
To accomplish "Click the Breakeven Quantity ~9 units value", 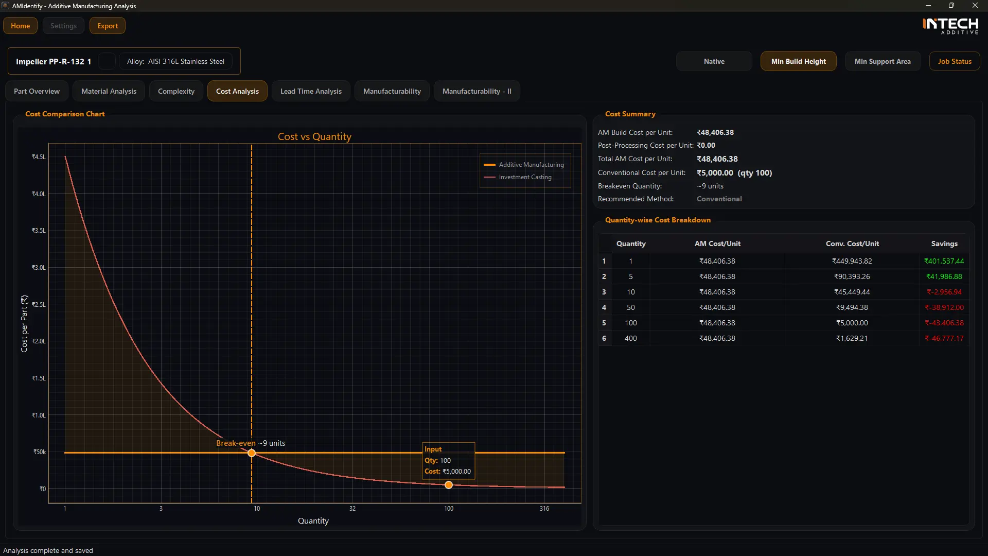I will point(710,186).
